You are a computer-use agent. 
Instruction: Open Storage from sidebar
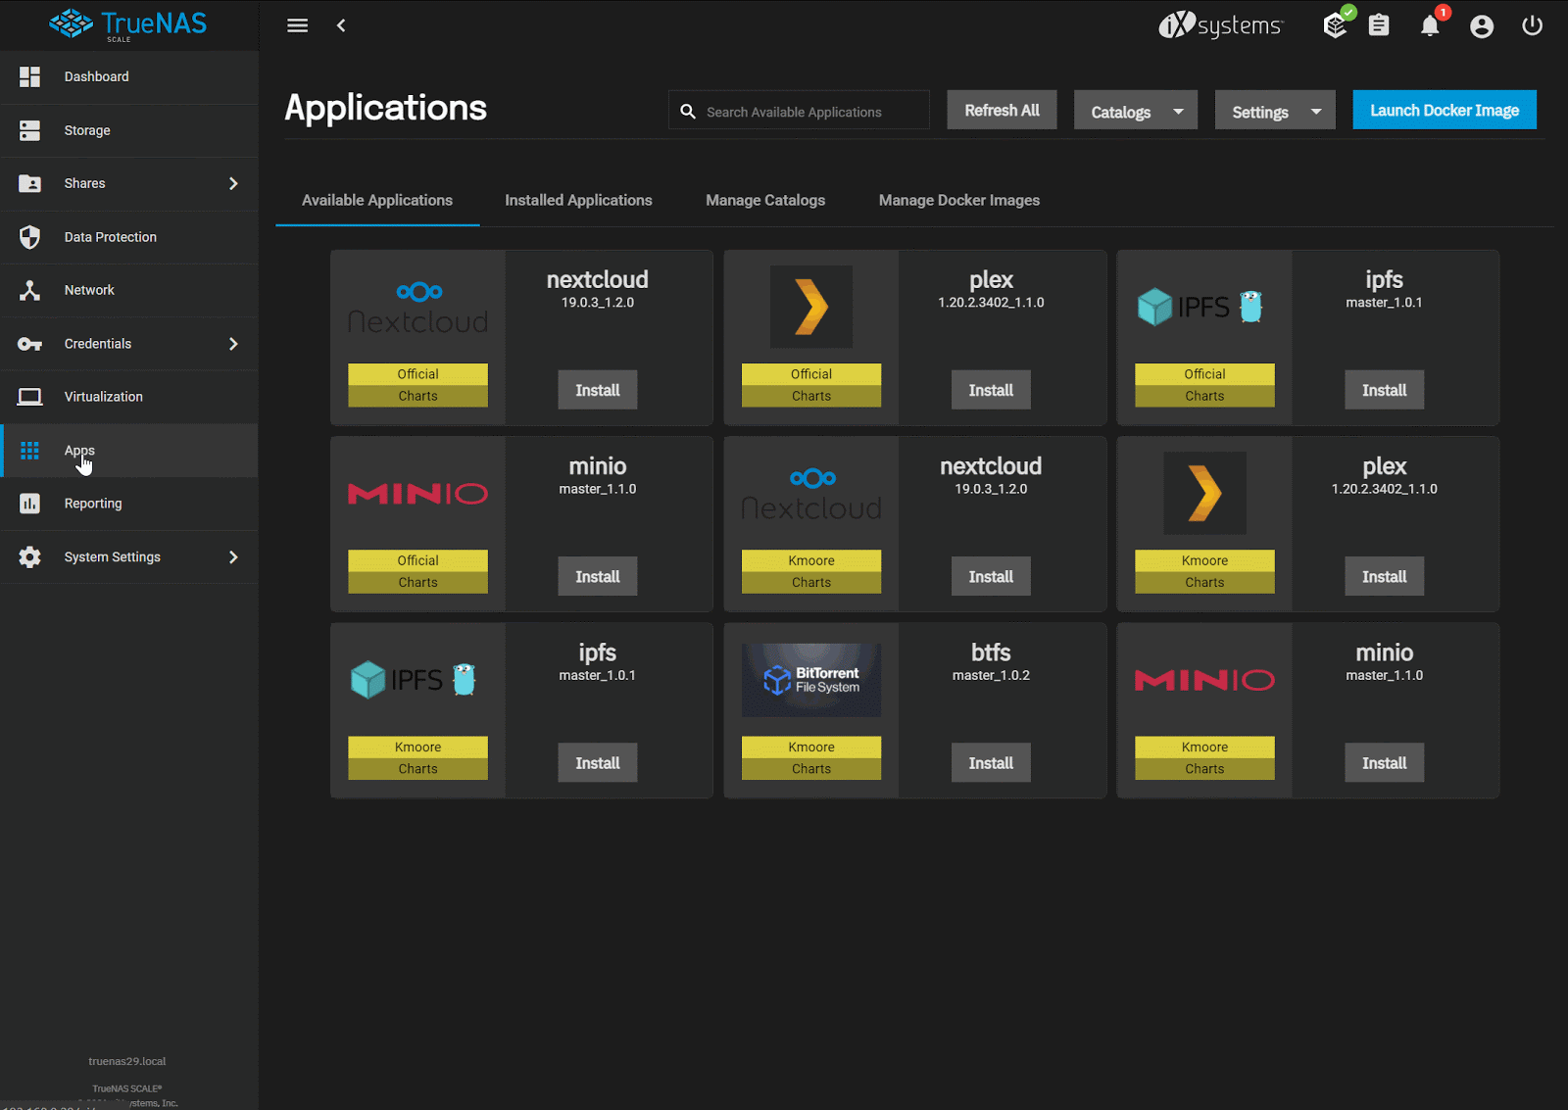[129, 130]
